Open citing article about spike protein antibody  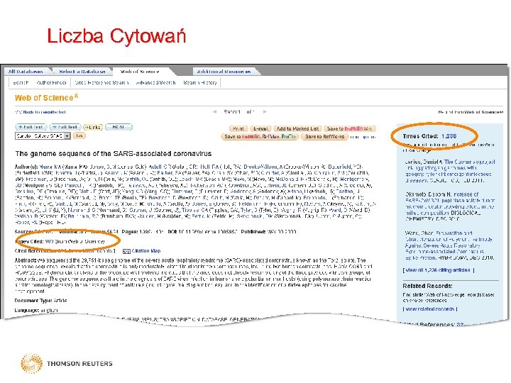(450, 245)
